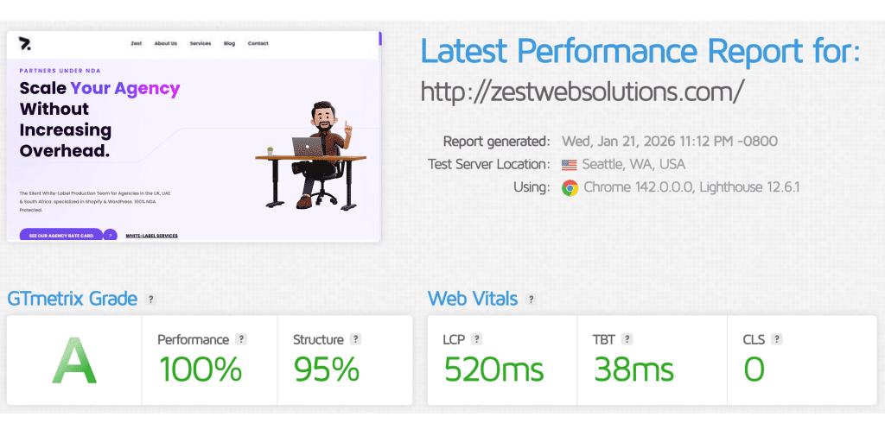
Task: Open the Services menu item in preview
Action: tap(201, 43)
